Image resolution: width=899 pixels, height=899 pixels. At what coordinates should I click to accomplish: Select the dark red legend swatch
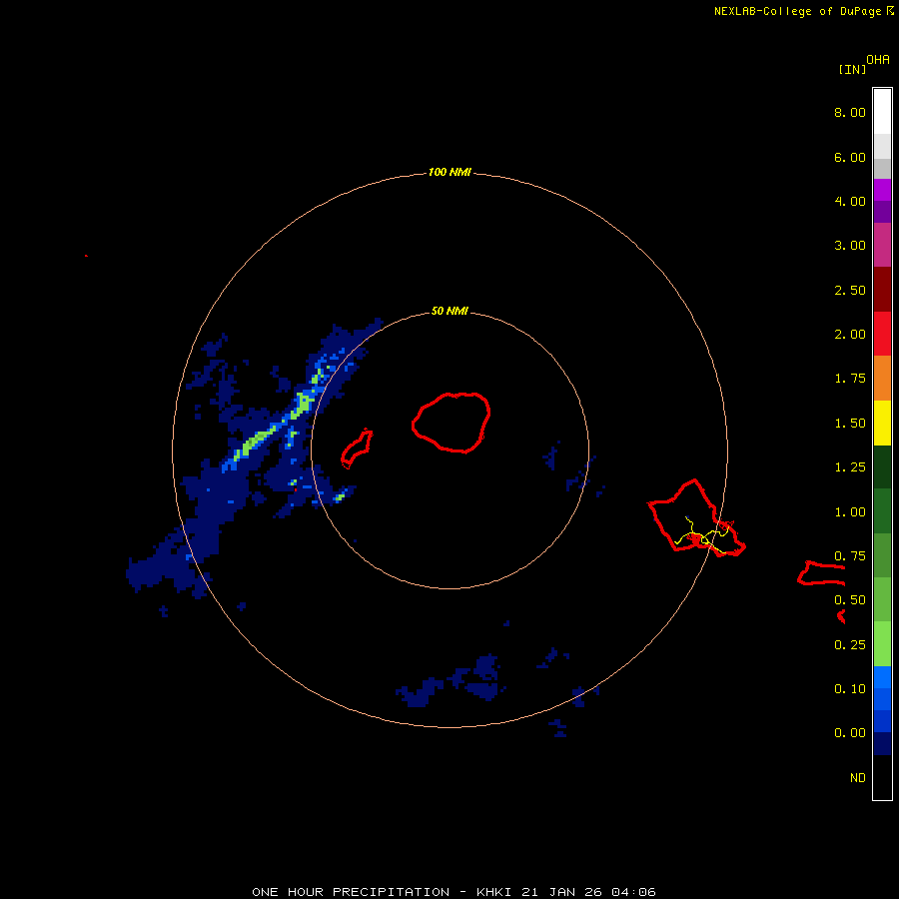coord(882,290)
